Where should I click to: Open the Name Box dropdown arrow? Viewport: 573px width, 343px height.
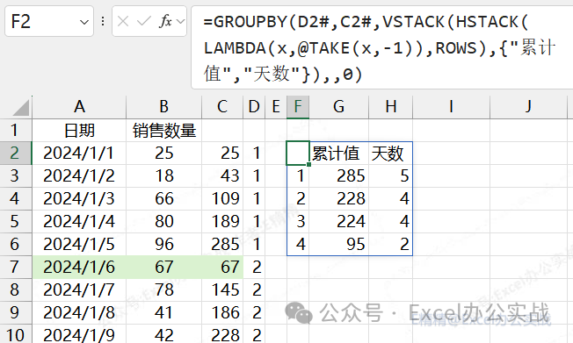84,22
